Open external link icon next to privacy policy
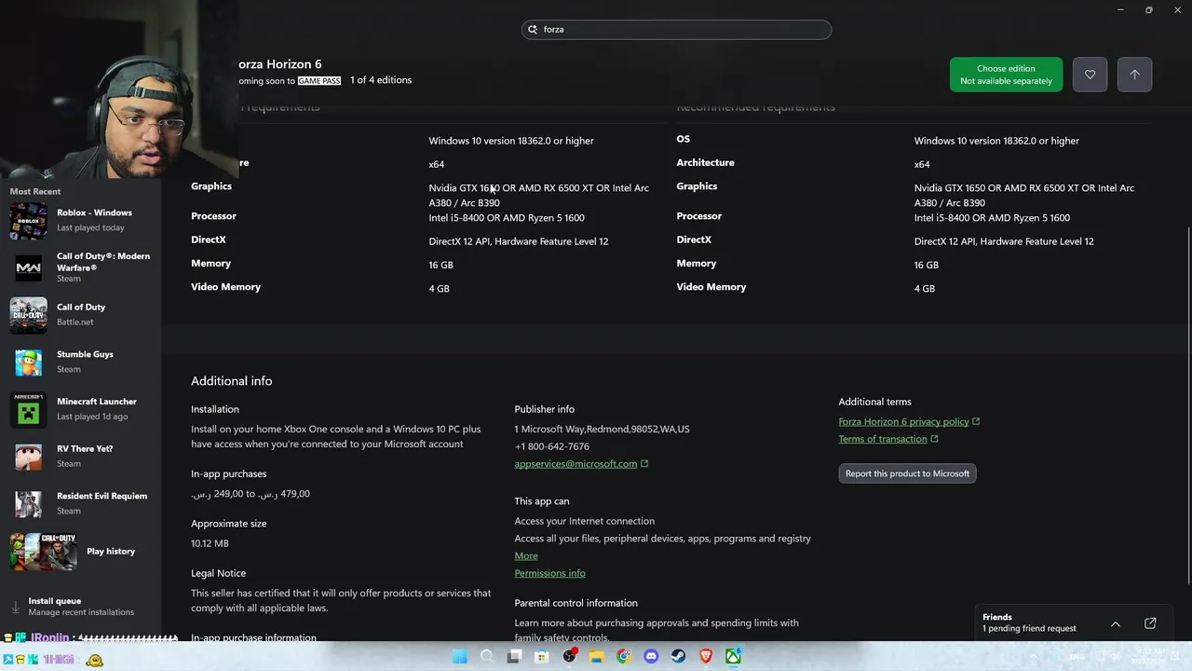 tap(976, 421)
